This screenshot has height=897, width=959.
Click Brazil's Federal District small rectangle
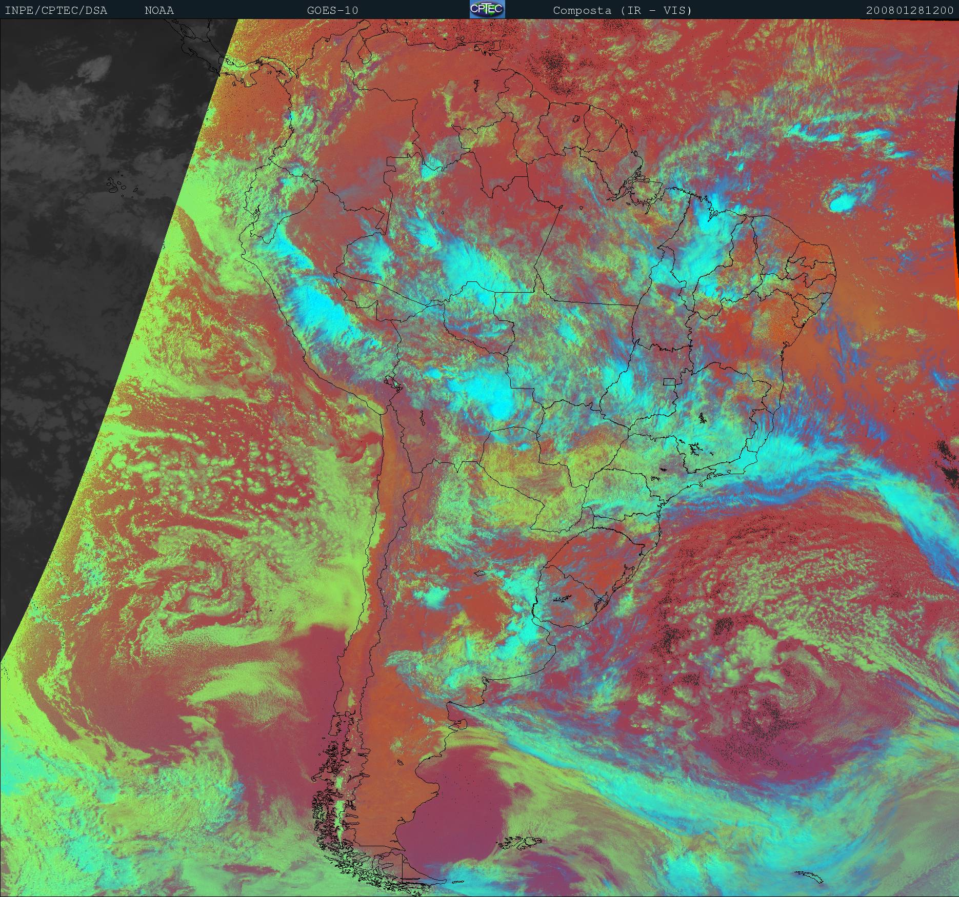point(669,381)
